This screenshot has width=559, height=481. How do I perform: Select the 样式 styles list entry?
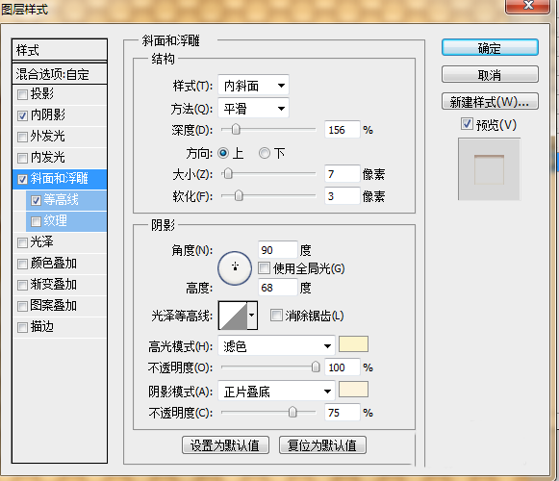[x=60, y=50]
